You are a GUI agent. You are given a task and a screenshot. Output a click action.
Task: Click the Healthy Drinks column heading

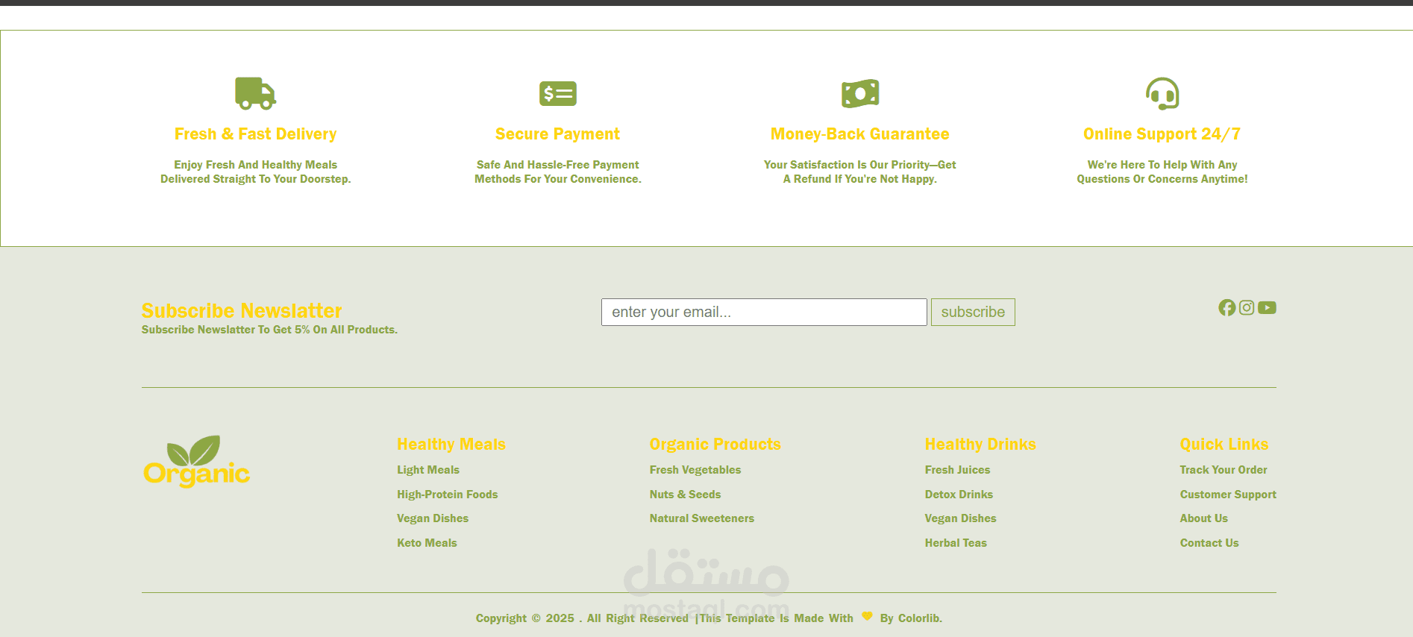(980, 445)
